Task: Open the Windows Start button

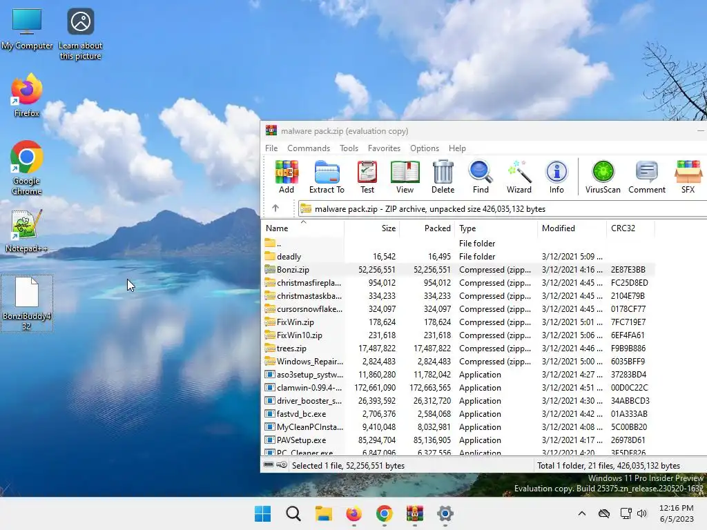Action: [263, 513]
